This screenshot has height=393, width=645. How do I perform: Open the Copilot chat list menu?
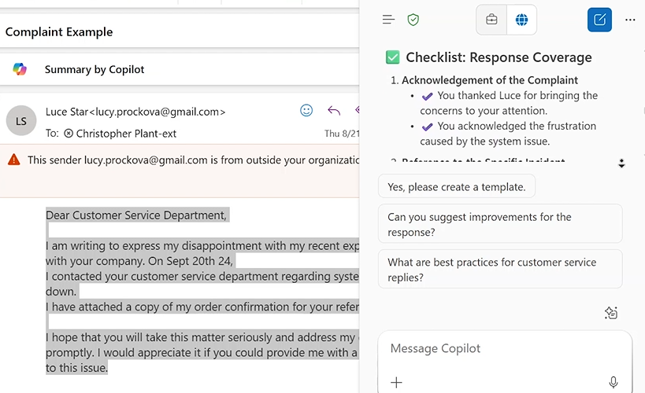388,20
